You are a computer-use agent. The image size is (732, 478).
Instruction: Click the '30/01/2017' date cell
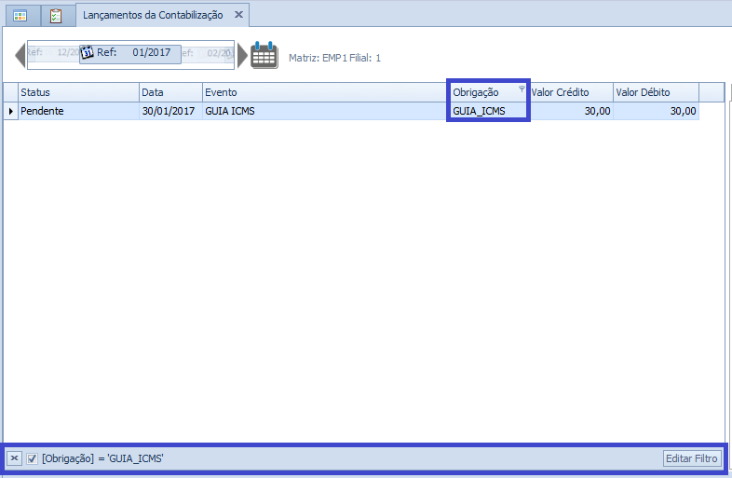coord(170,111)
